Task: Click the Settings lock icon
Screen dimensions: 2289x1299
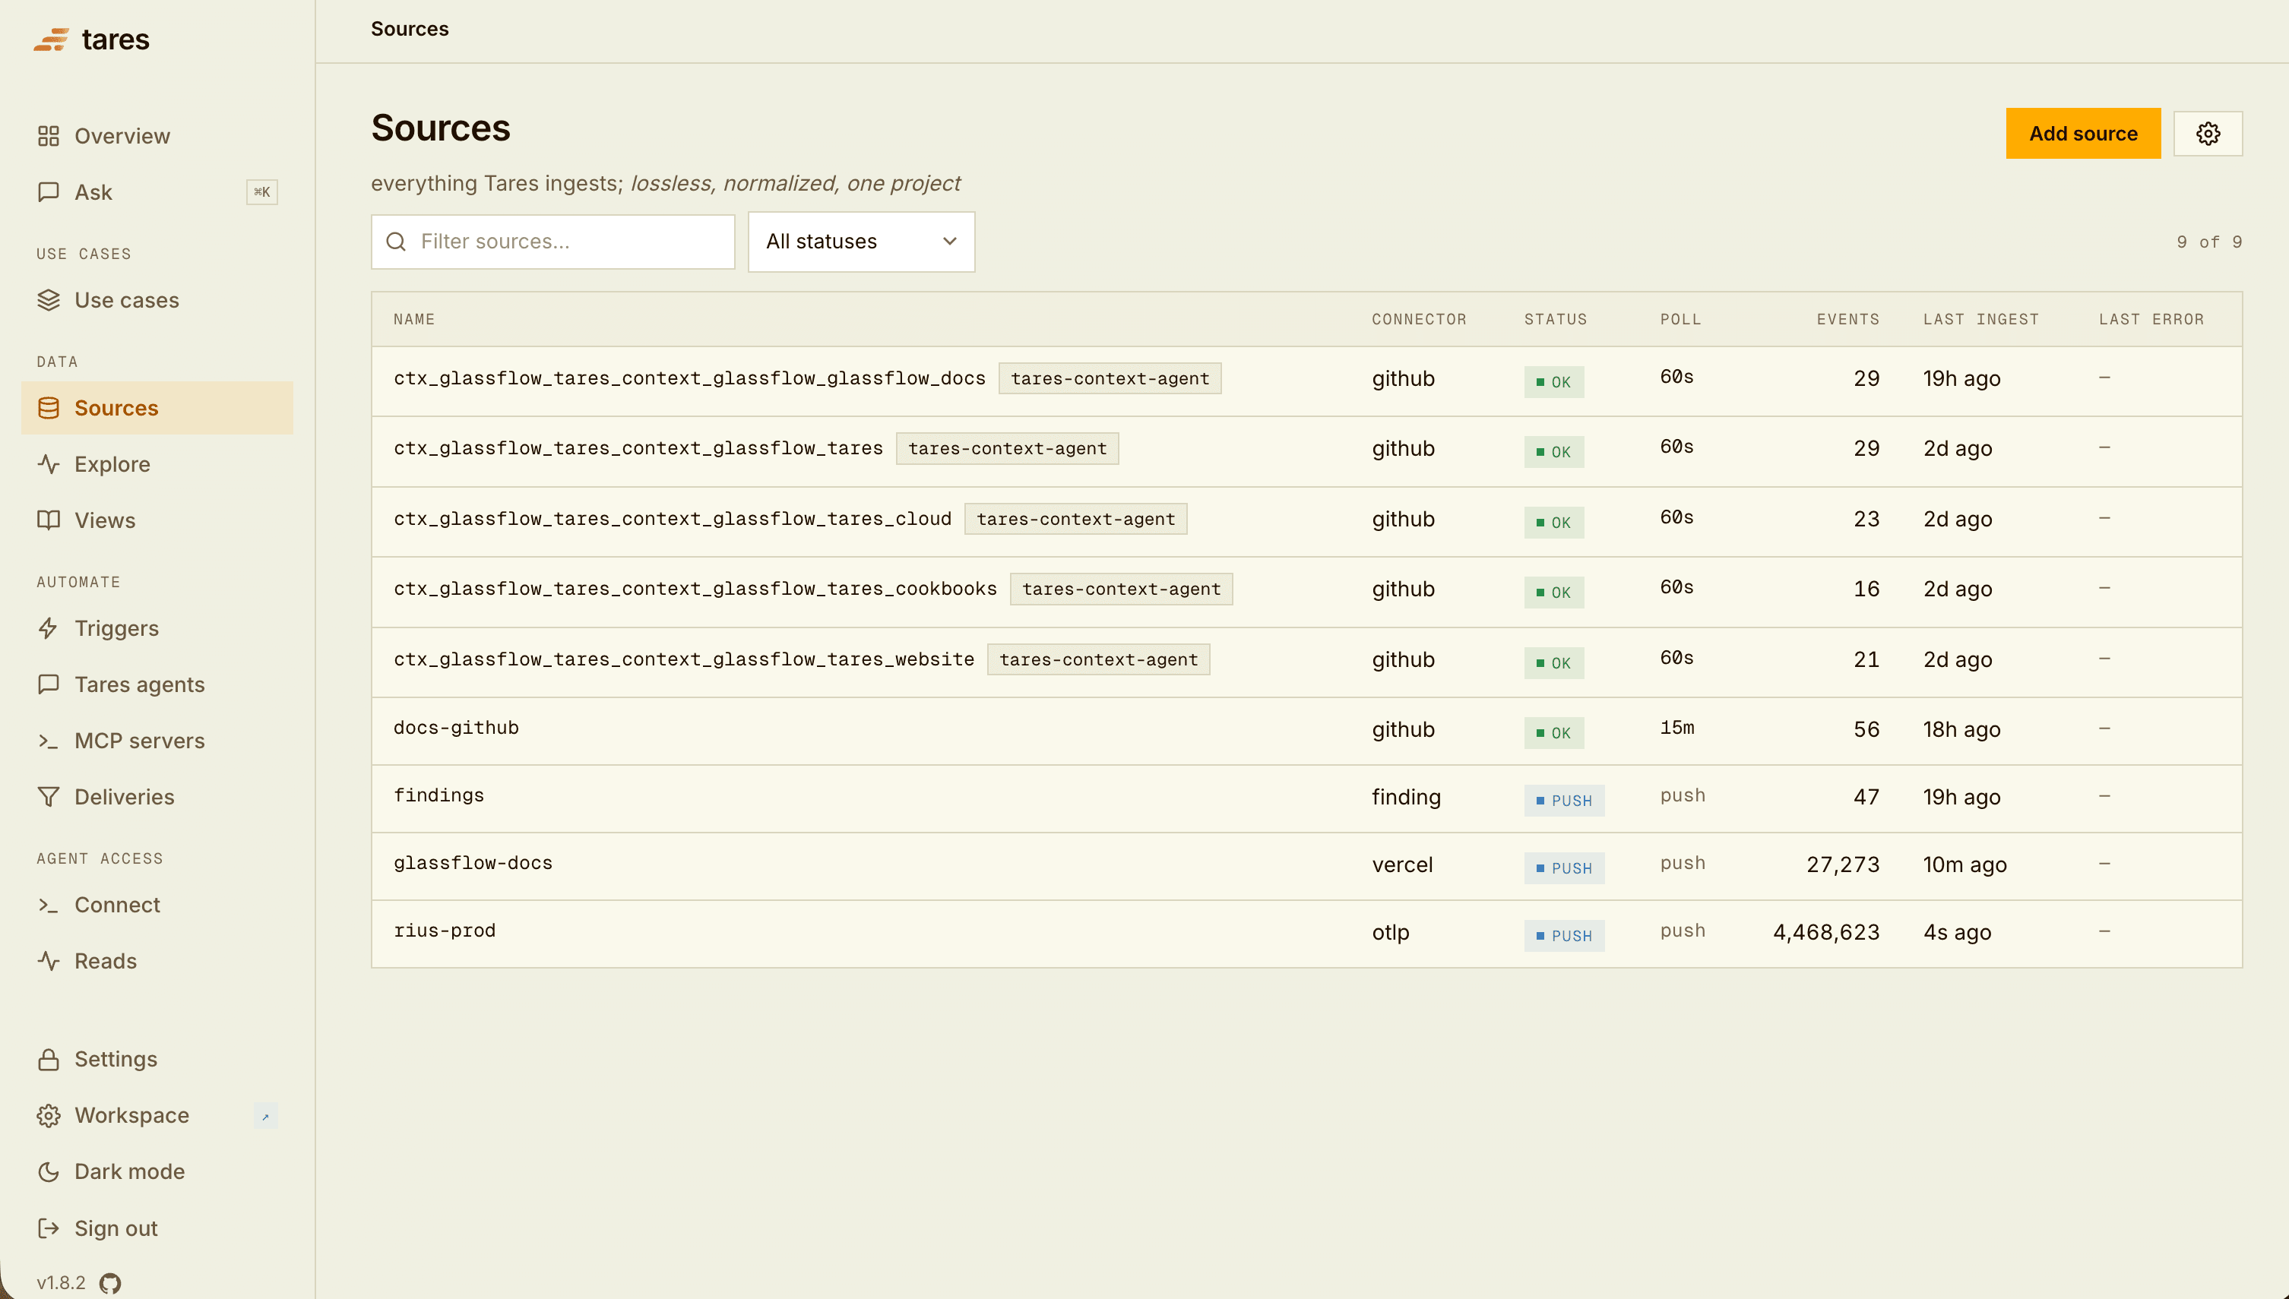Action: [48, 1059]
